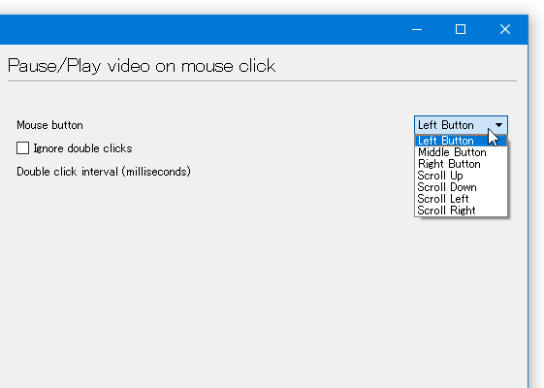Maximize the settings window
544x388 pixels.
[x=461, y=29]
